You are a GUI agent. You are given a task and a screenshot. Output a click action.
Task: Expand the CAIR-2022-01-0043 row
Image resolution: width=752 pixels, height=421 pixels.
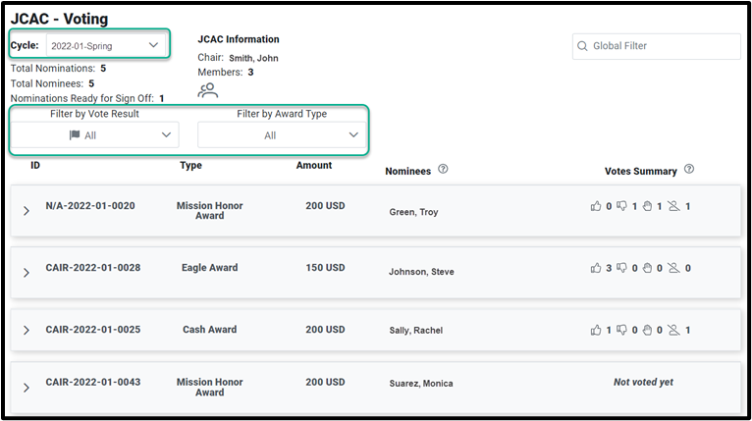click(x=27, y=388)
